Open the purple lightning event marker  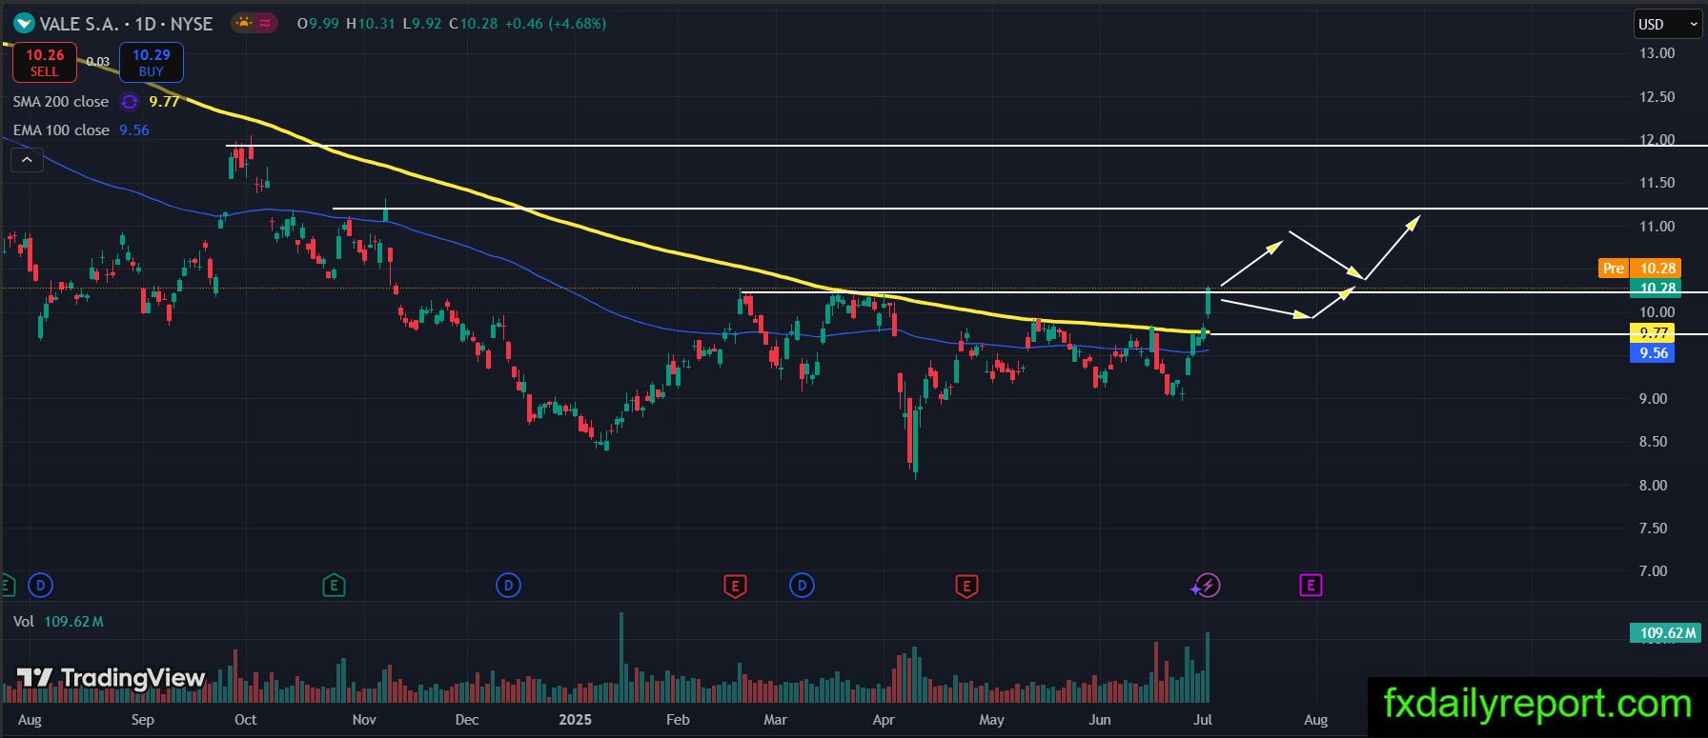tap(1208, 586)
